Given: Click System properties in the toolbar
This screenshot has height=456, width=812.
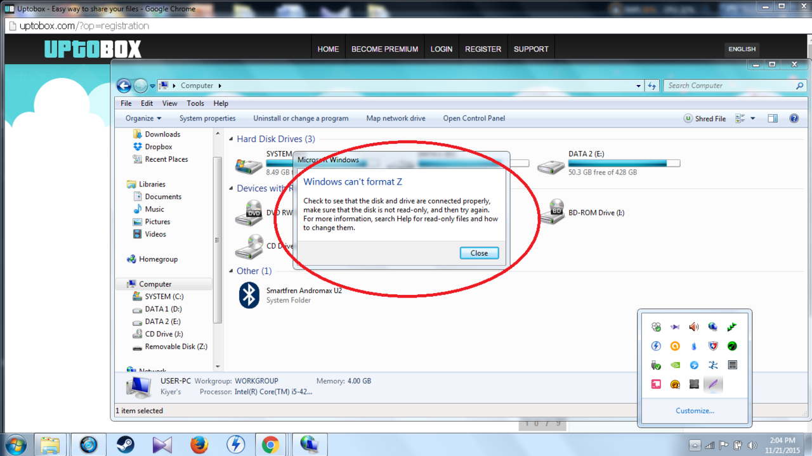Looking at the screenshot, I should click(x=207, y=119).
